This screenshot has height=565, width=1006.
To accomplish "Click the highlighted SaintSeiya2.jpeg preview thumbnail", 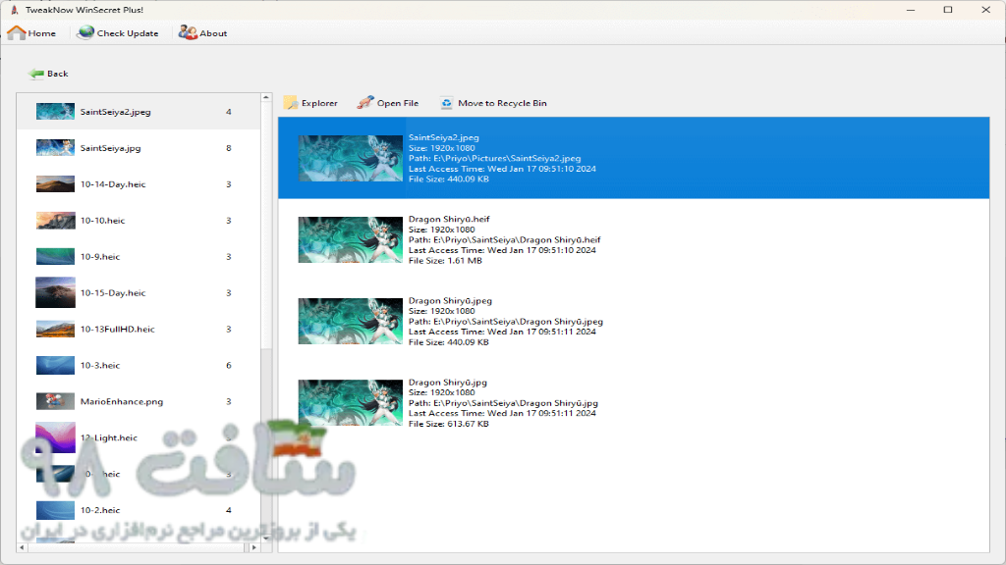I will pos(351,158).
